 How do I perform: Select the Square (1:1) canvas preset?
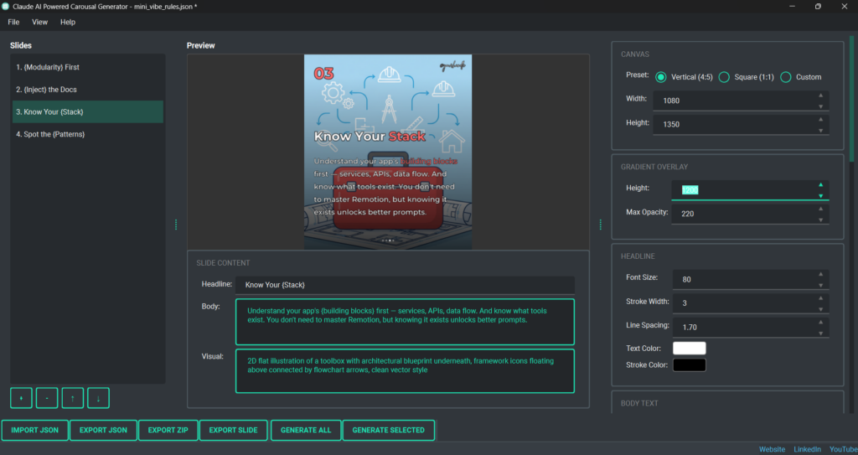coord(724,77)
